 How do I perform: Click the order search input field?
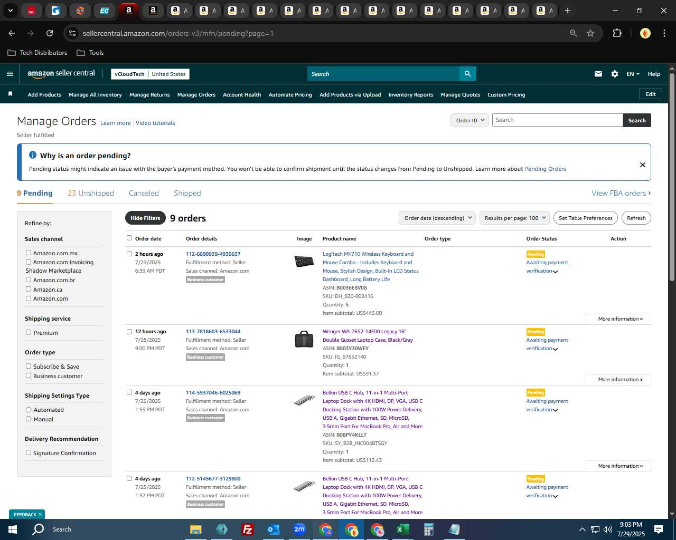[x=557, y=120]
